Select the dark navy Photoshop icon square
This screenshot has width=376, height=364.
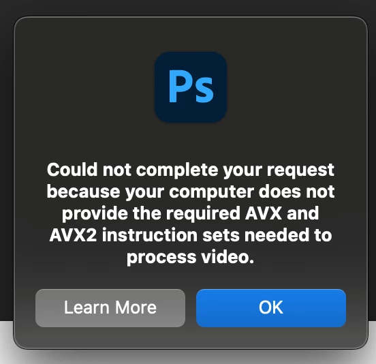click(x=191, y=87)
